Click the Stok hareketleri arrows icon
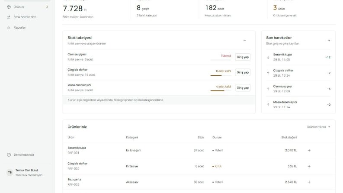 [9, 17]
